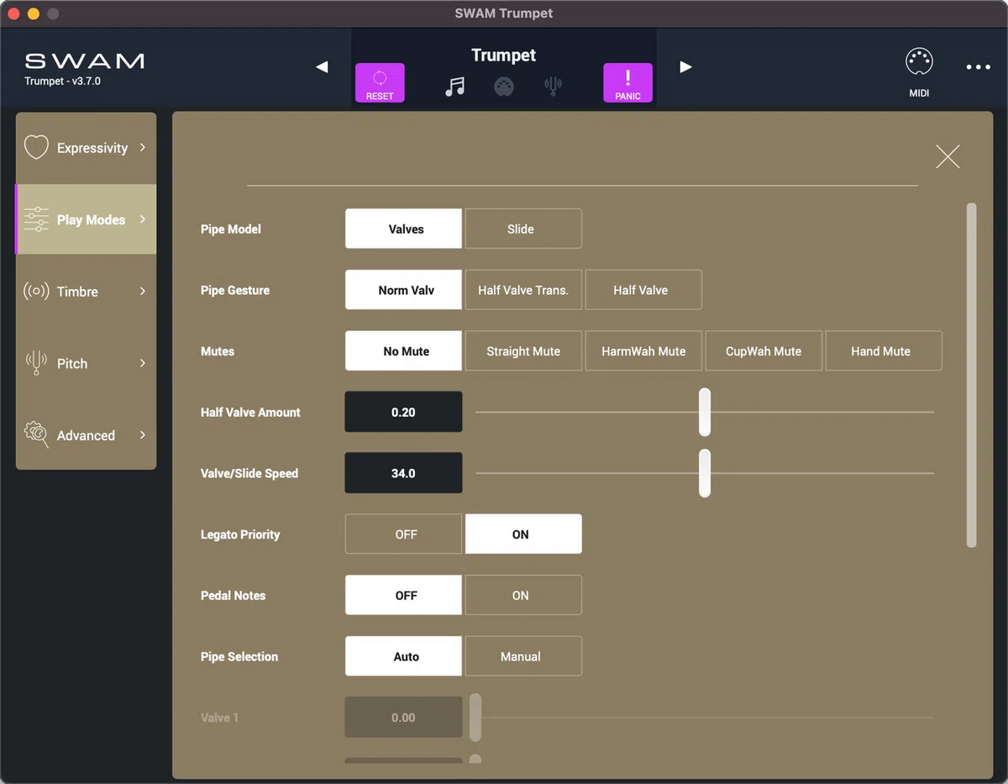Enable Pedal Notes

[523, 595]
